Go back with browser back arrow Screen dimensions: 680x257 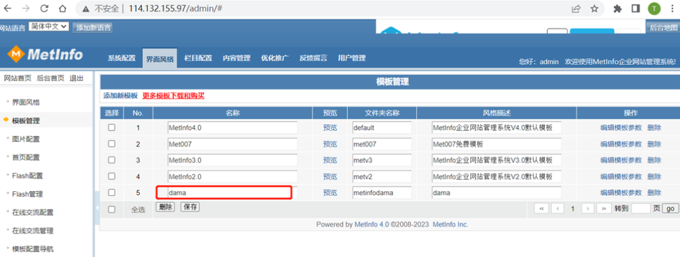click(8, 8)
